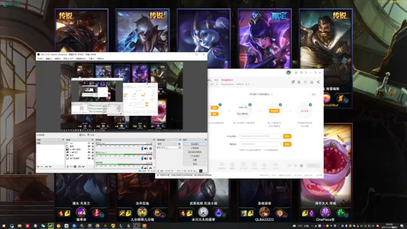Open second mixer channel settings gear

(x=151, y=158)
